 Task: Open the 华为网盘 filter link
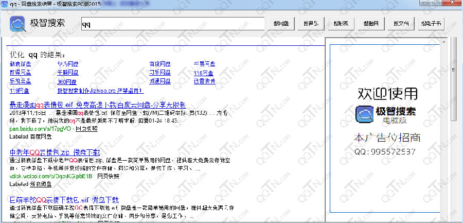[x=68, y=64]
